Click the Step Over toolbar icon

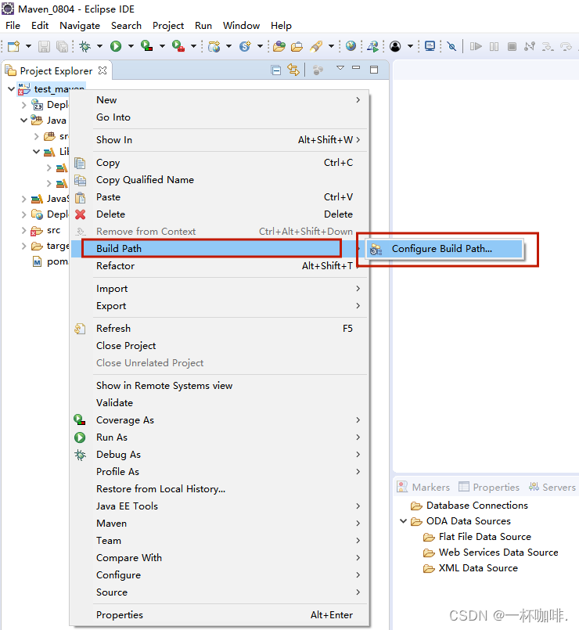(566, 47)
